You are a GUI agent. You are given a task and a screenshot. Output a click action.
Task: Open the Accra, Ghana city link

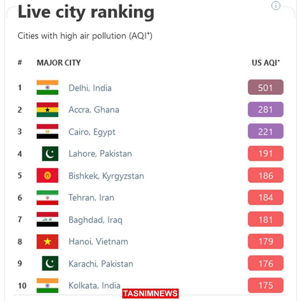coord(94,110)
